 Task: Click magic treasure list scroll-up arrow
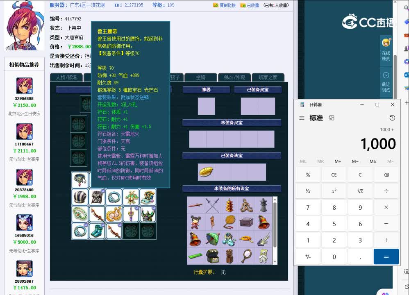click(x=275, y=199)
